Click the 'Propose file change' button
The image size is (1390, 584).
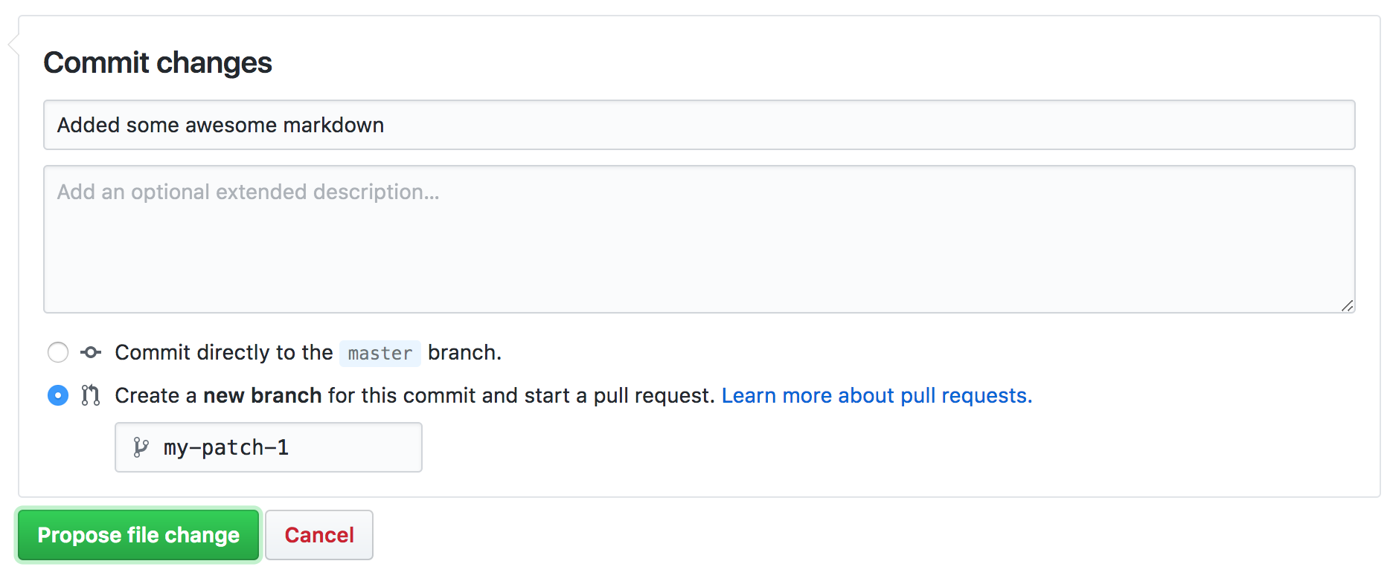click(138, 535)
